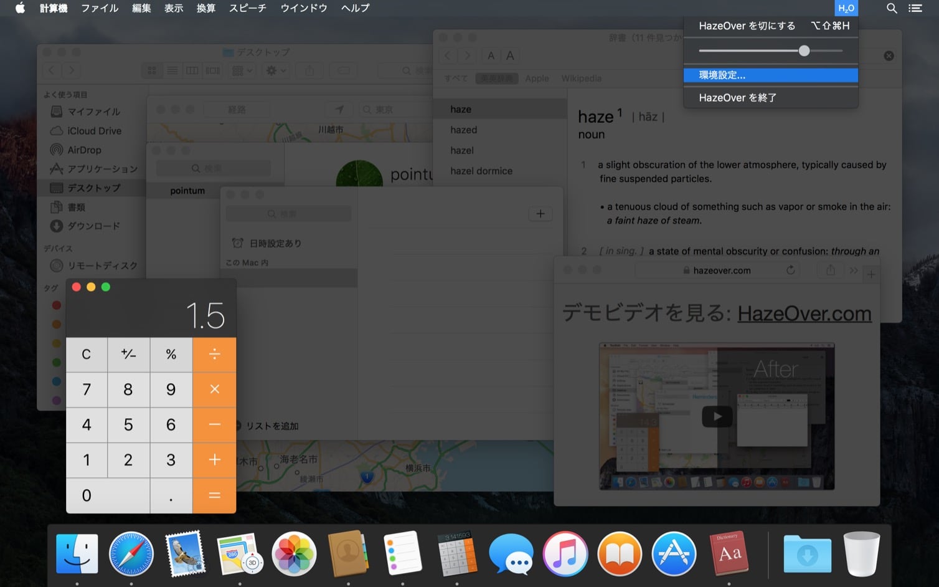This screenshot has width=939, height=587.
Task: Launch Photos app from the Dock
Action: (294, 553)
